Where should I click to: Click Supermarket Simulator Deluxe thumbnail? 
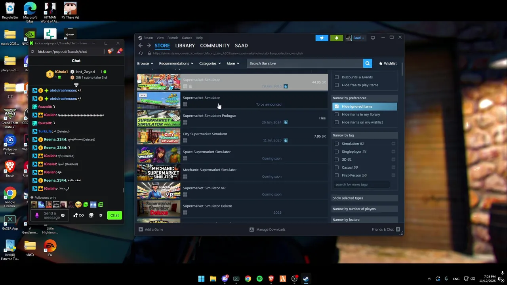[158, 209]
